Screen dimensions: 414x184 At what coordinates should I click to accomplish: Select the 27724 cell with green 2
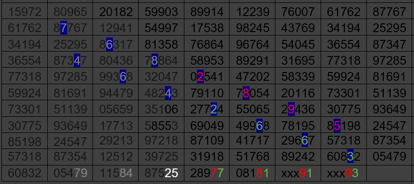pos(207,109)
